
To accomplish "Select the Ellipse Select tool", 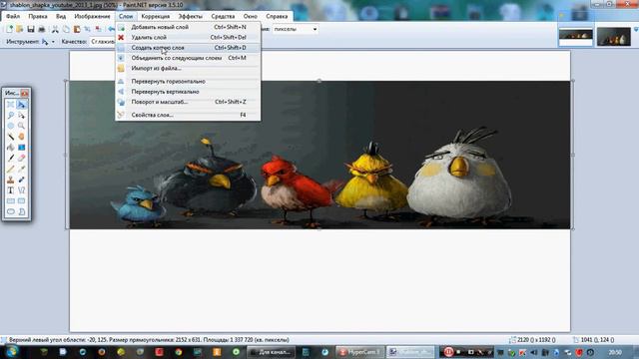I will point(11,126).
